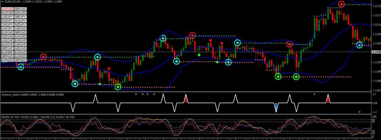Select the USDCAD button
The width and height of the screenshot is (381, 140).
(20, 29)
